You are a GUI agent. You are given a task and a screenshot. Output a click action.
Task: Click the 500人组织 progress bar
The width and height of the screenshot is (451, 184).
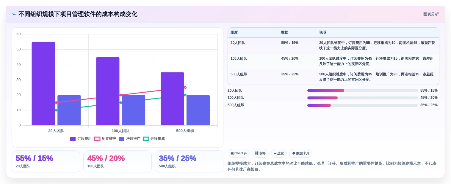(363, 105)
